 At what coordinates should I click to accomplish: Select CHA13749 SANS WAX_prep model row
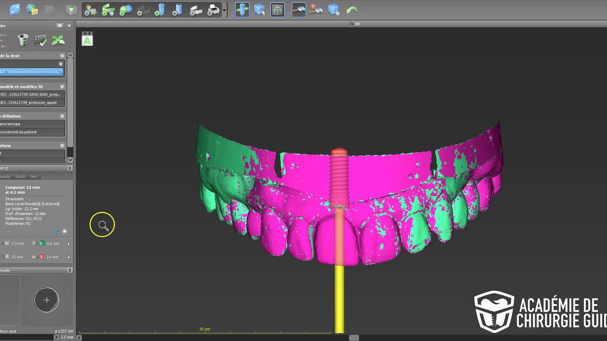point(32,94)
